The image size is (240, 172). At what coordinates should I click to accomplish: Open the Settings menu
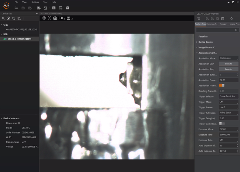pos(35,2)
